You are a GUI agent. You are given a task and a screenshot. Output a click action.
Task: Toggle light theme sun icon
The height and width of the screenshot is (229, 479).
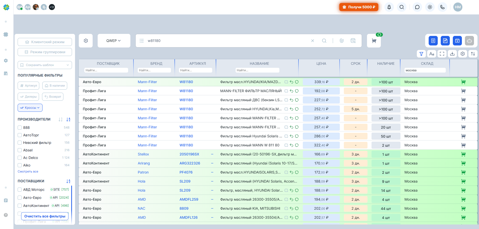(430, 7)
